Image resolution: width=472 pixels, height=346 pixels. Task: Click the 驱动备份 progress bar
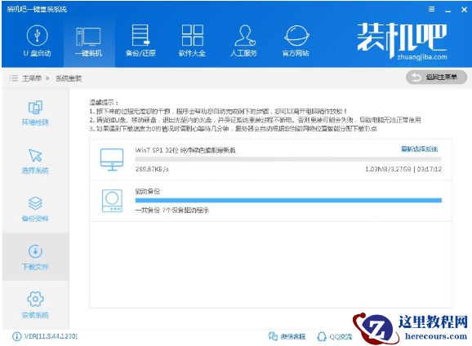(288, 201)
